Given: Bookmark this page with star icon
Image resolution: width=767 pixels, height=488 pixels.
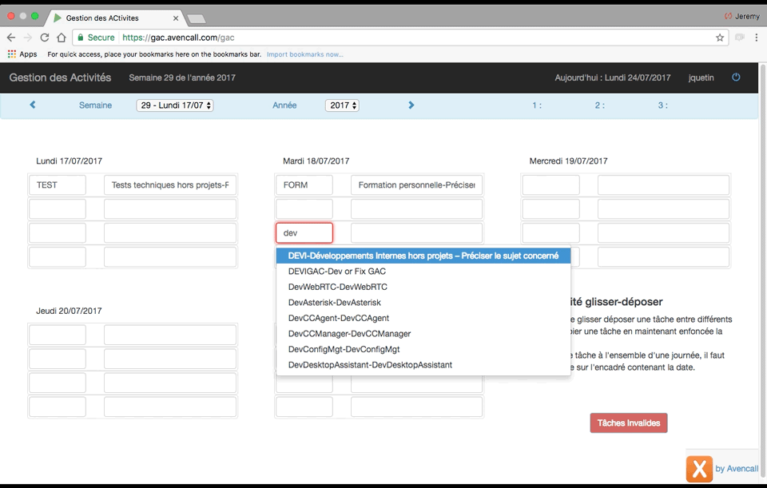Looking at the screenshot, I should (x=720, y=38).
